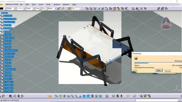Image resolution: width=182 pixels, height=102 pixels.
Task: Select 002 (SIDE FIXTURE) in the tree
Action: [10, 19]
